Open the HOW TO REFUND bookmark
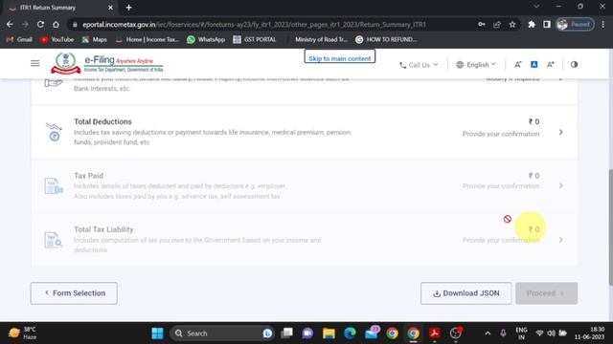Screen dimensions: 613x344 [386, 39]
